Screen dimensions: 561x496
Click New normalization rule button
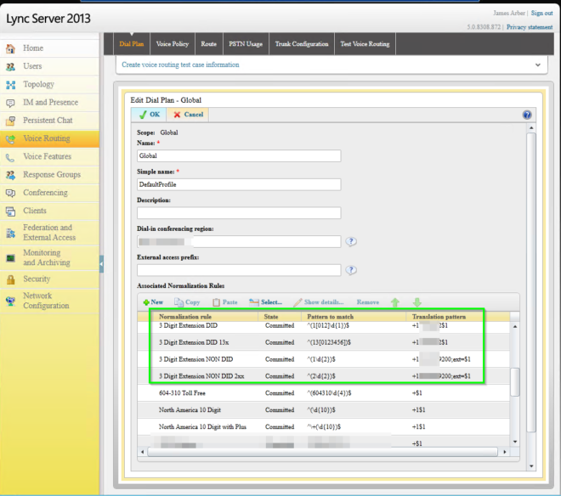[153, 302]
